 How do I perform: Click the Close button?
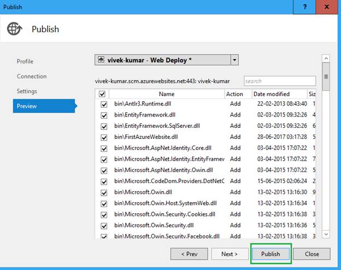311,254
